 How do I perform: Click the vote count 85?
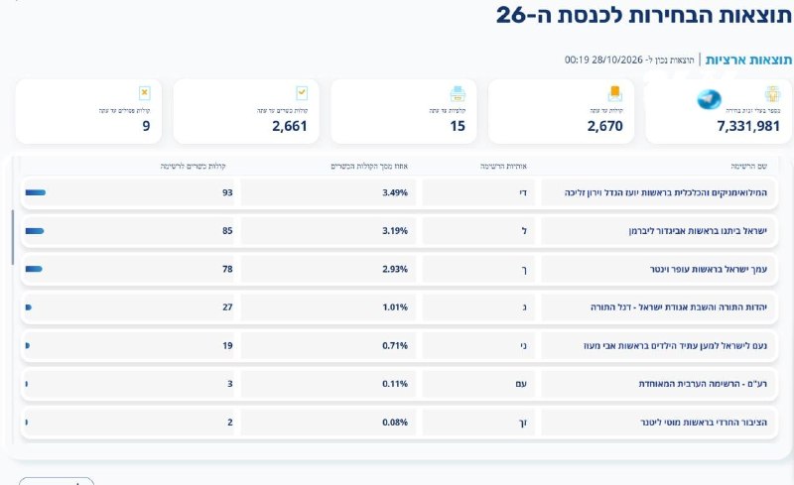227,231
